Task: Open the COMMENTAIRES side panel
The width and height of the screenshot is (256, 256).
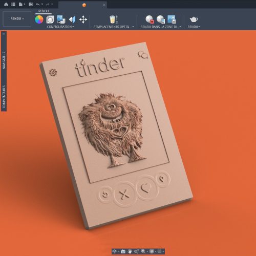Action: 4,97
